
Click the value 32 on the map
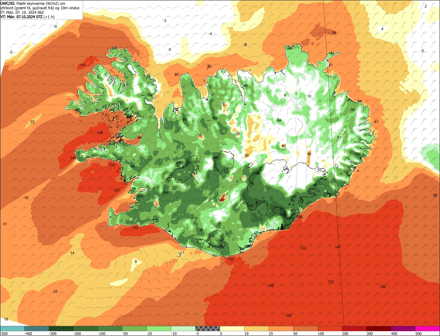(x=26, y=198)
